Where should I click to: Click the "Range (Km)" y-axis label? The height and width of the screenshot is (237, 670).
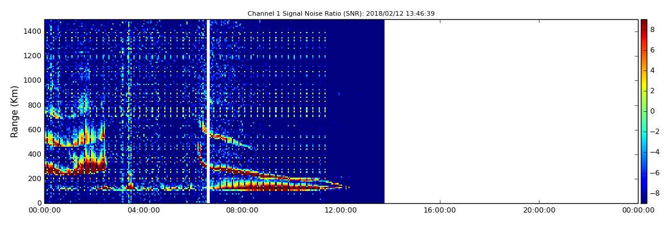[x=15, y=111]
